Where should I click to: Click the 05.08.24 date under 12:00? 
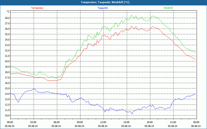click(x=103, y=126)
